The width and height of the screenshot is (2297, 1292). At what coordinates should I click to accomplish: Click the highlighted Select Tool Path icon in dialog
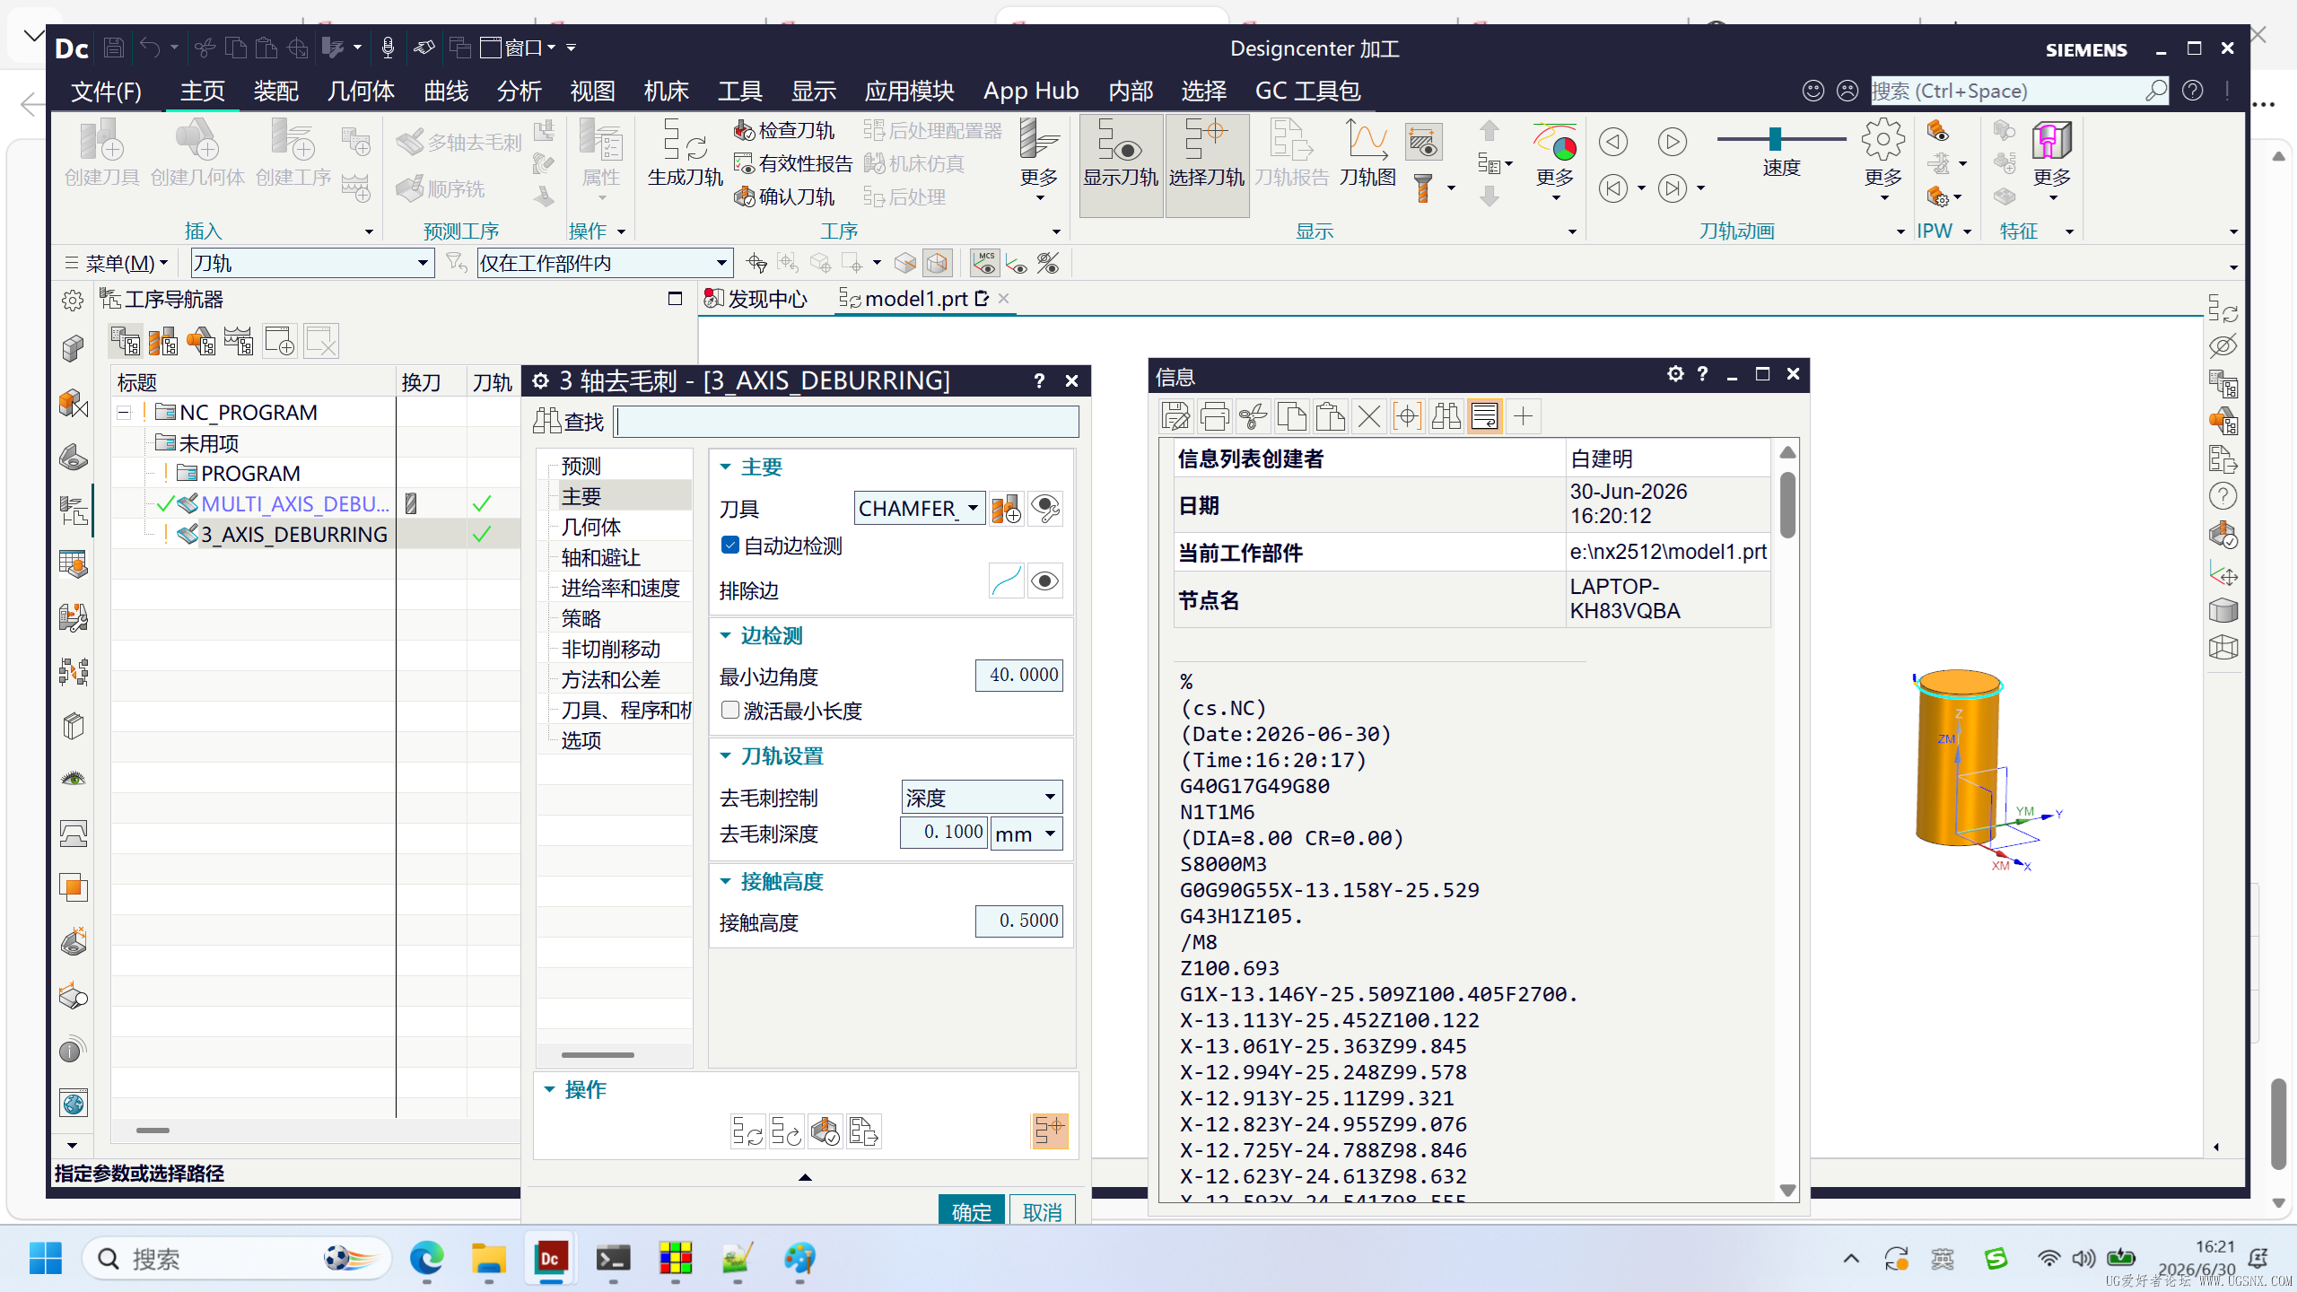pos(1049,1131)
